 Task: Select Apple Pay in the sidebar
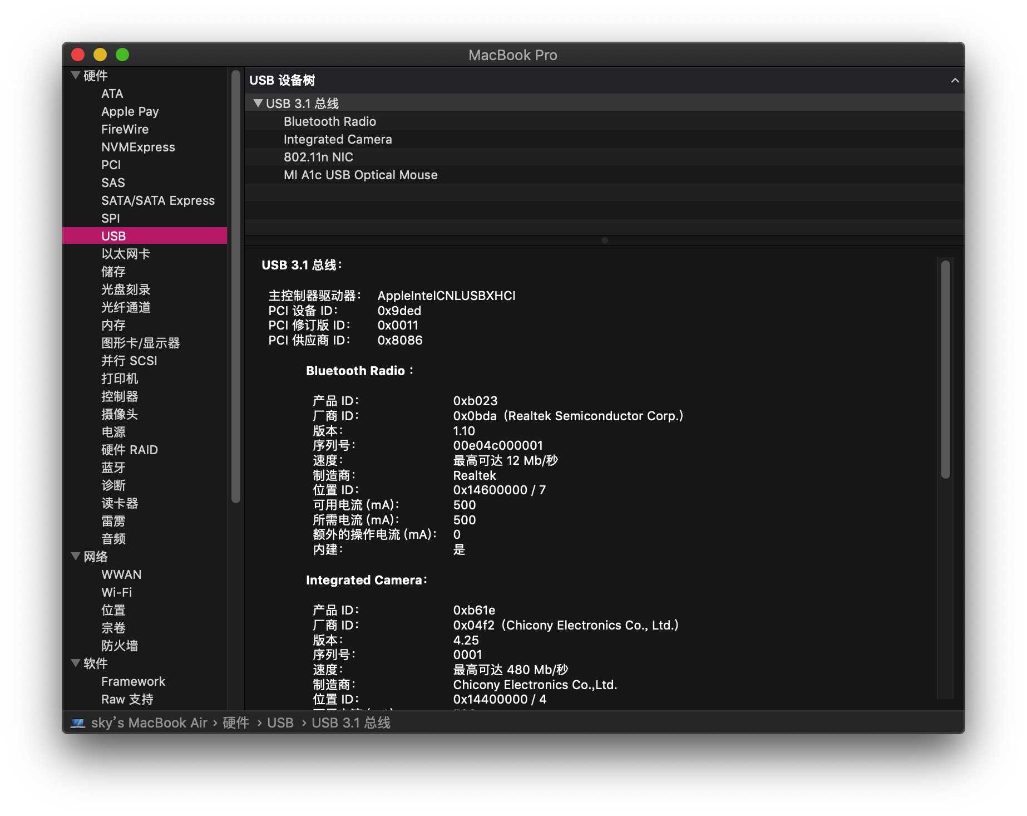(x=130, y=111)
